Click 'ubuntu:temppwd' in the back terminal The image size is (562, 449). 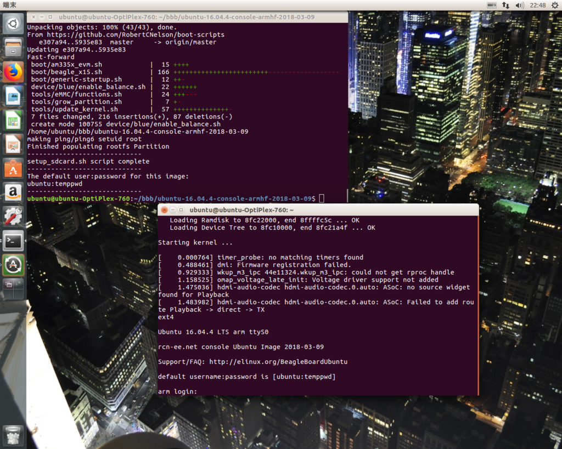coord(54,184)
